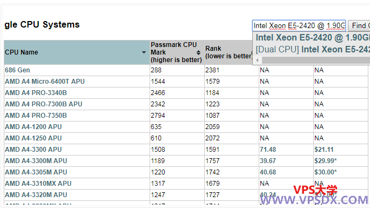Click the rank value 1757
Screen dimensions: 370x209
point(212,160)
